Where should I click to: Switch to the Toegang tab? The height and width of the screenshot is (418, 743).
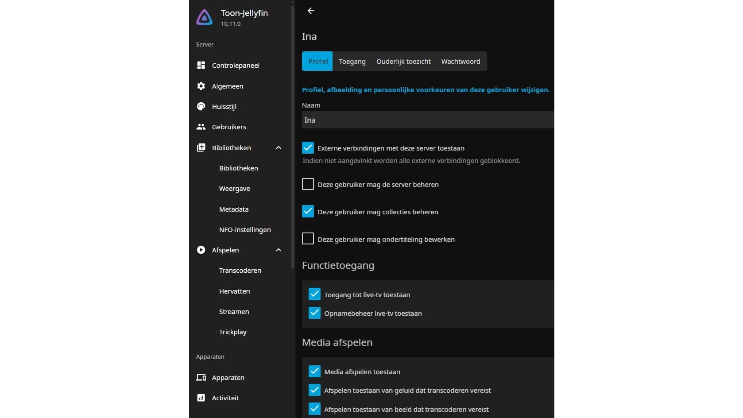(352, 62)
